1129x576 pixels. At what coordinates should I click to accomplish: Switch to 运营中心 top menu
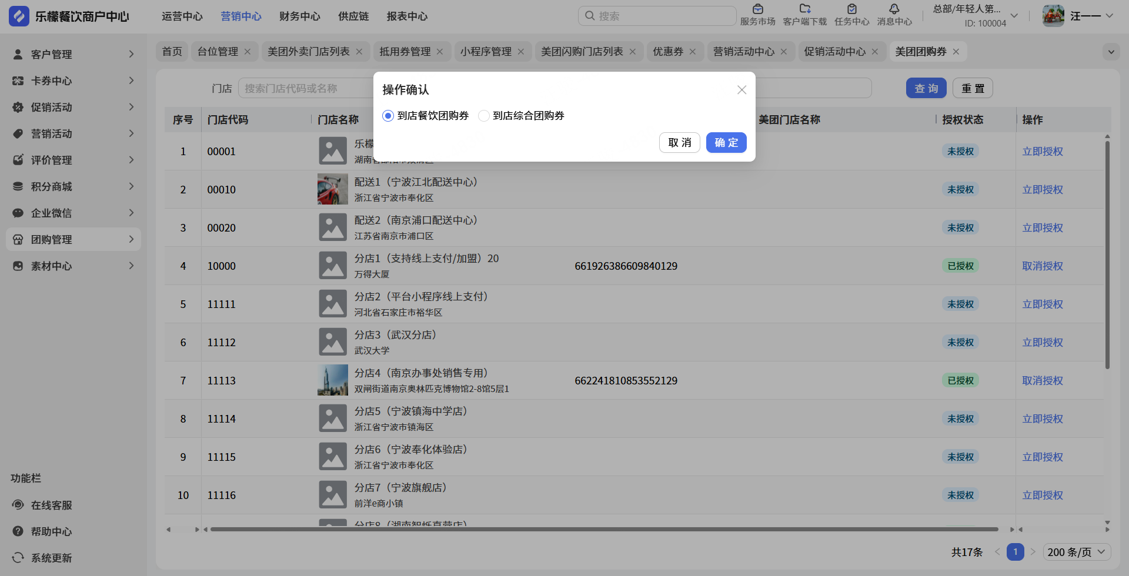pyautogui.click(x=182, y=16)
